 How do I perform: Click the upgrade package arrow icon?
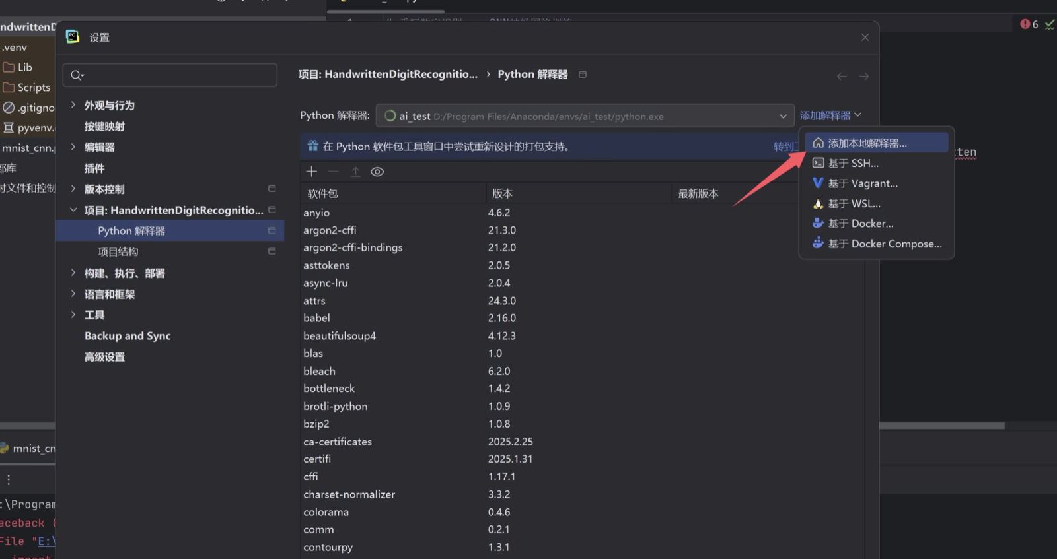(355, 172)
